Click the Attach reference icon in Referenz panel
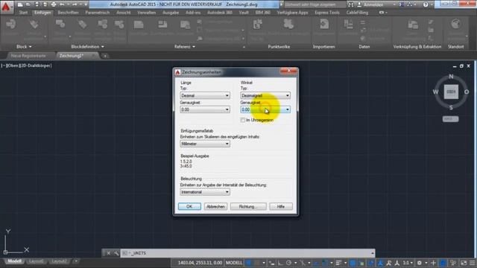Viewport: 477px width, 268px height. (139, 25)
